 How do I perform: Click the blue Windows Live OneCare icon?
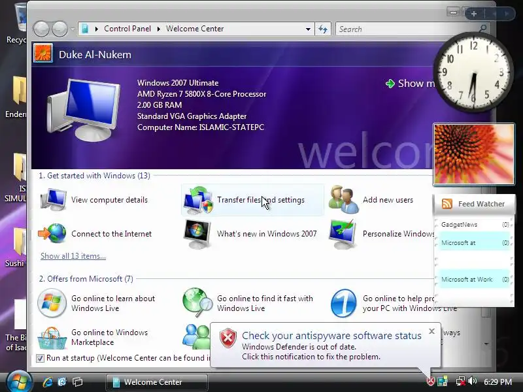(344, 303)
